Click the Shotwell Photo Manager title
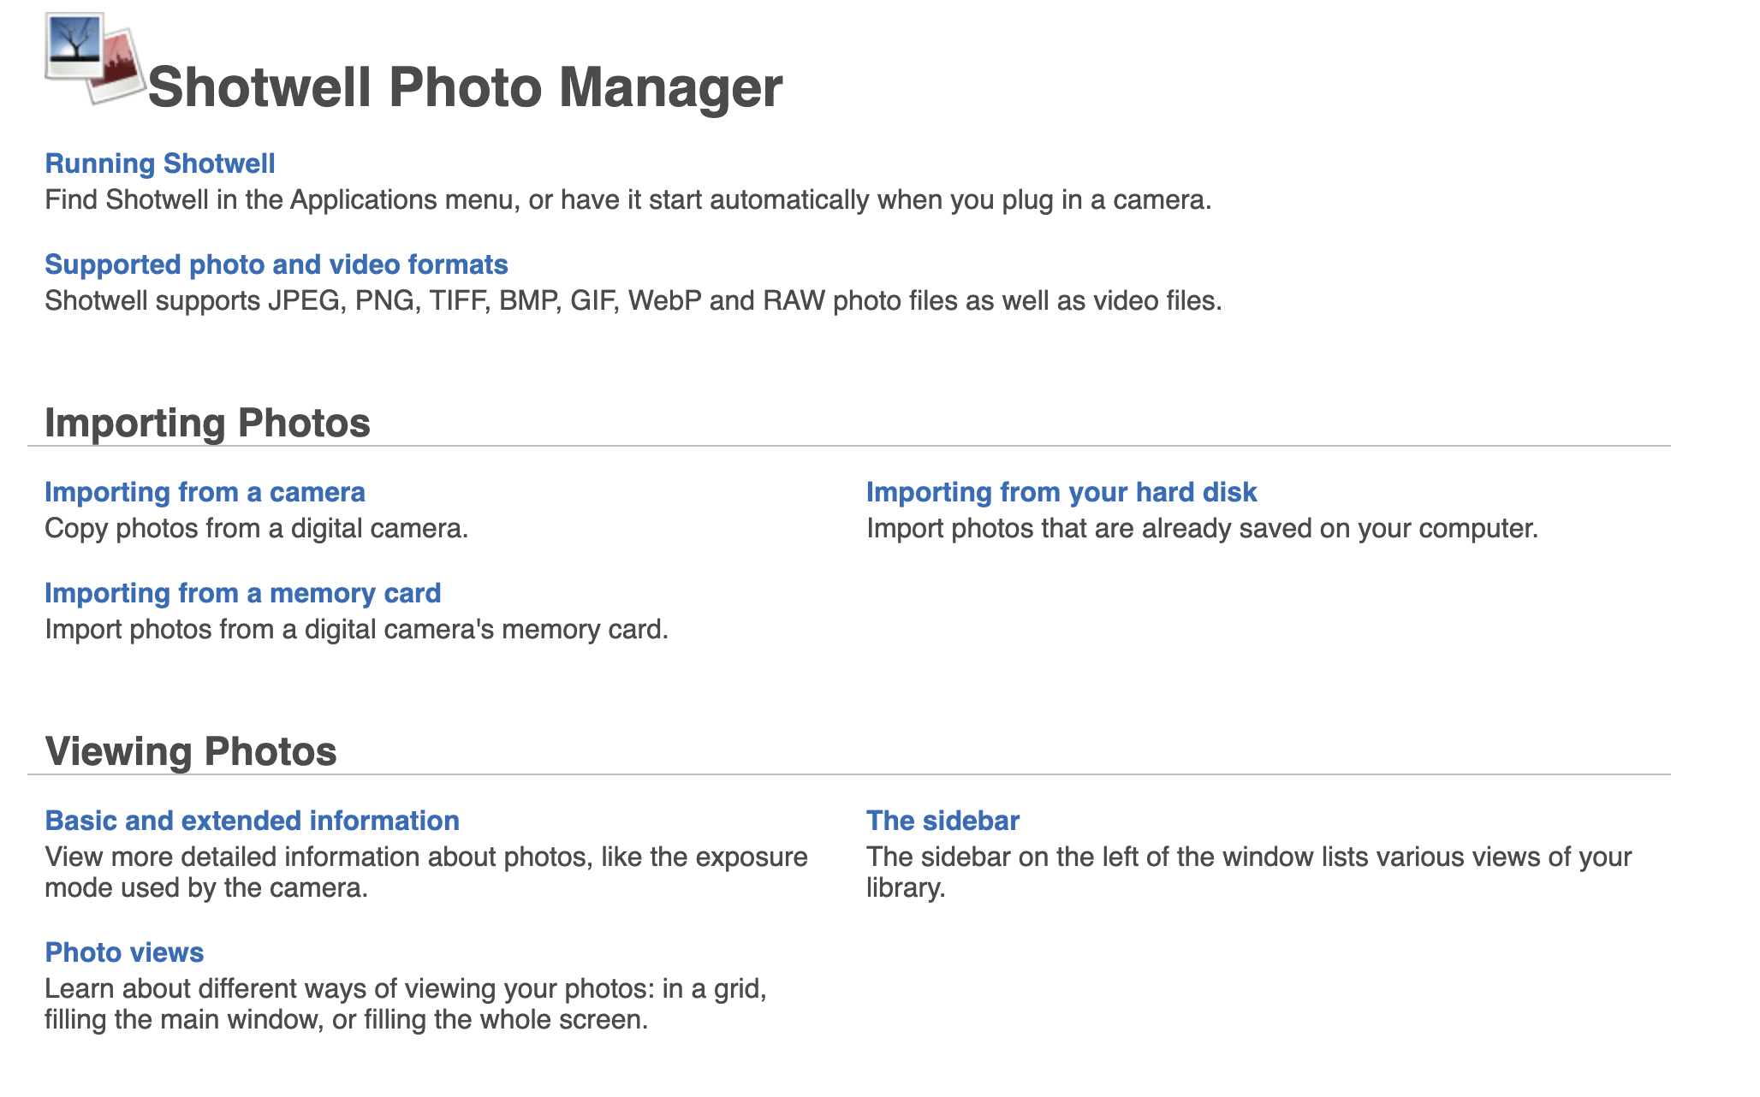 click(465, 87)
